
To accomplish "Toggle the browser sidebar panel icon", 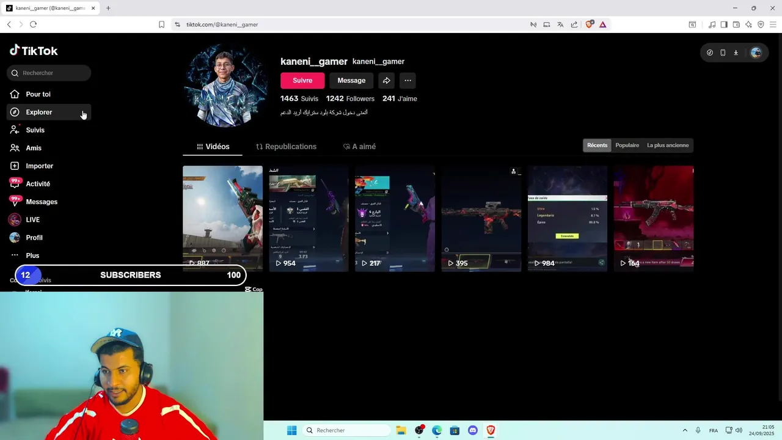I will coord(724,24).
